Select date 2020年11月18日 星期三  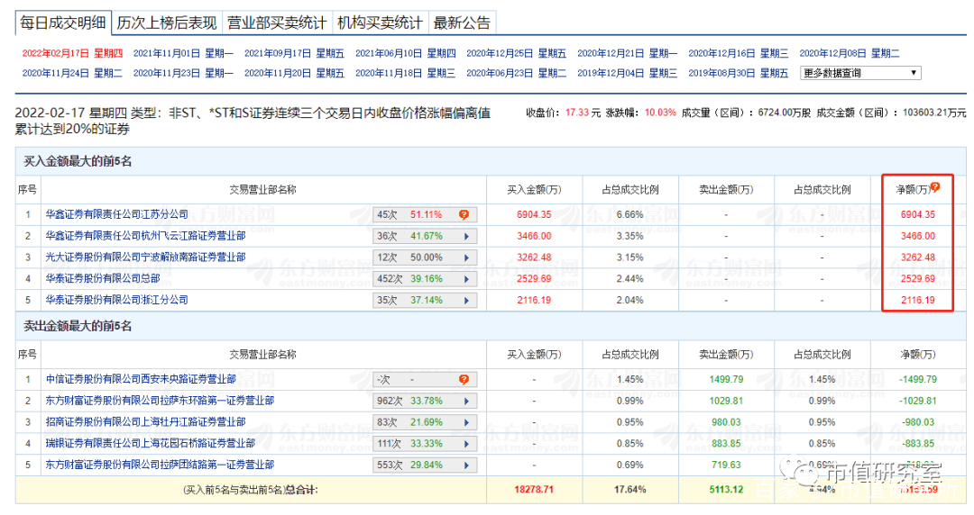click(x=406, y=73)
